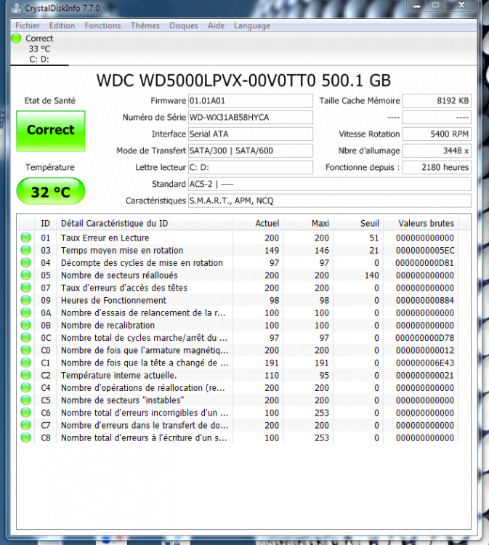Open the Language menu

[x=251, y=25]
